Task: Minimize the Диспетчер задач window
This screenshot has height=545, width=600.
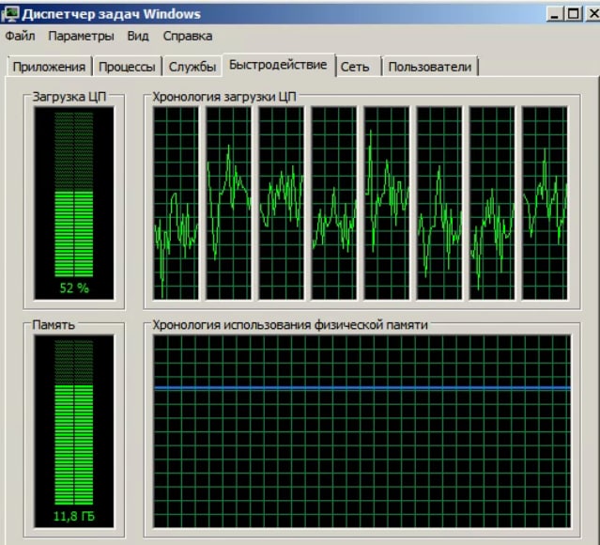Action: [x=554, y=14]
